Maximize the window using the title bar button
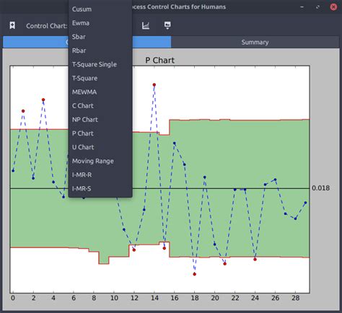Image resolution: width=342 pixels, height=313 pixels. [317, 7]
